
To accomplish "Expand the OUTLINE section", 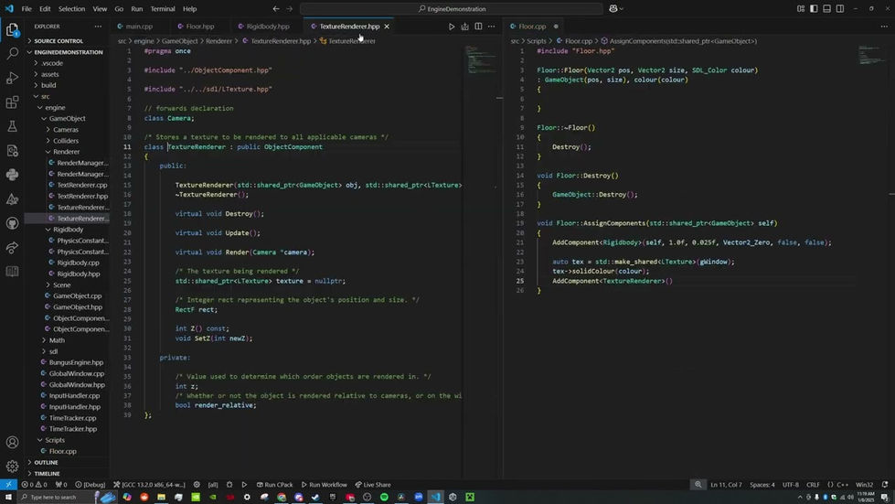I will 46,462.
